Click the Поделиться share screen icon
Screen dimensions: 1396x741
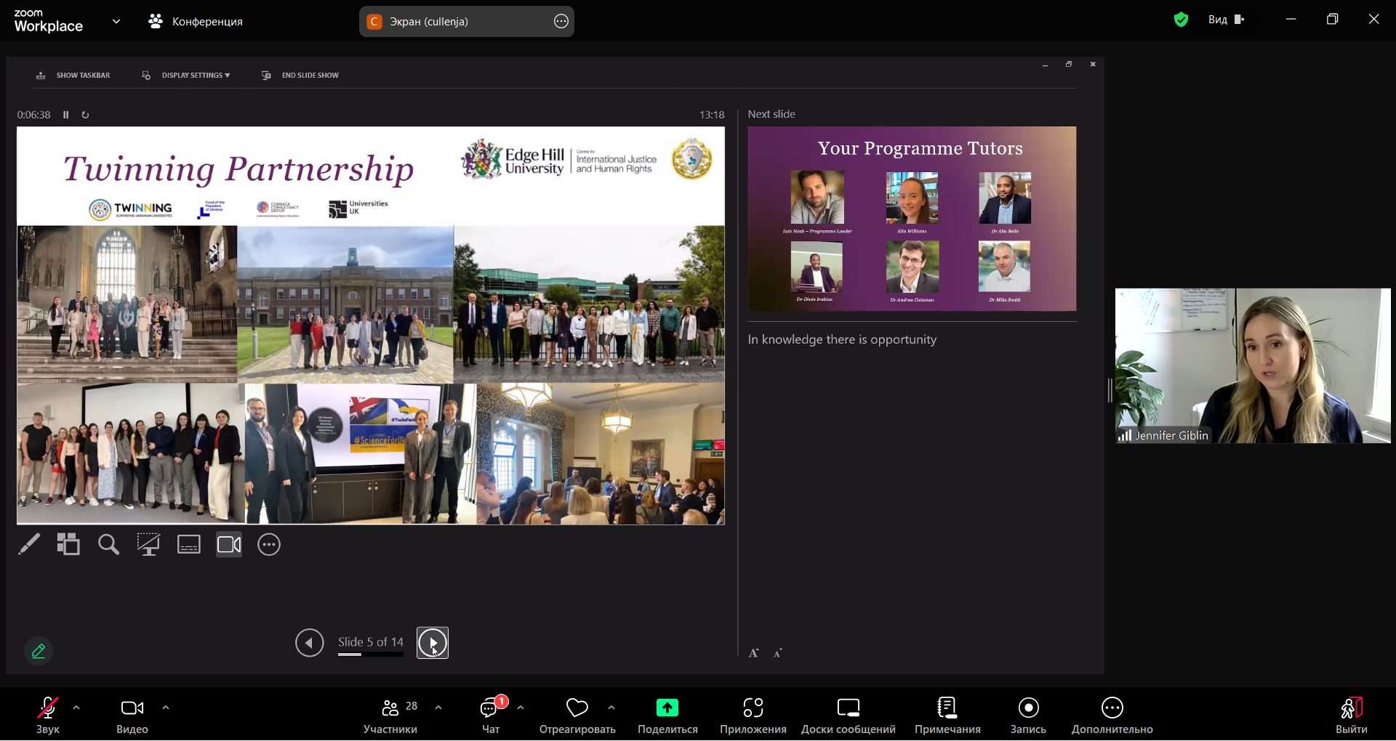click(667, 716)
